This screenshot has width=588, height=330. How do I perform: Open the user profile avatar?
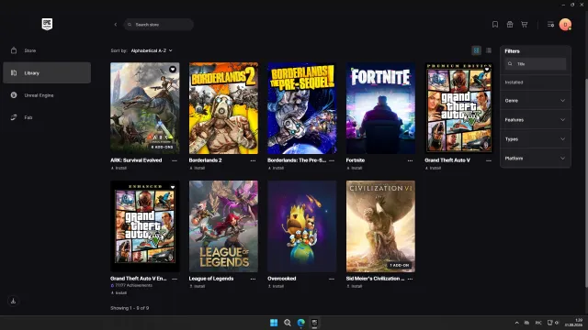(x=565, y=25)
